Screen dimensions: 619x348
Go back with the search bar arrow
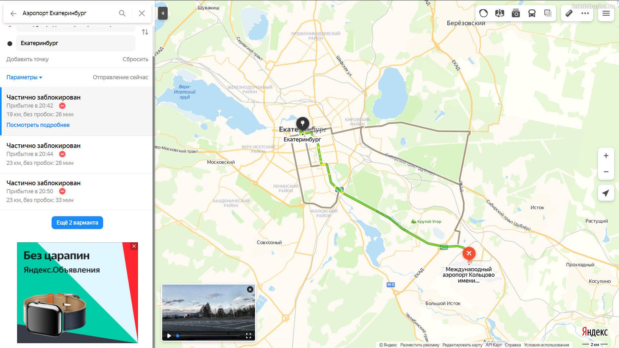point(13,14)
